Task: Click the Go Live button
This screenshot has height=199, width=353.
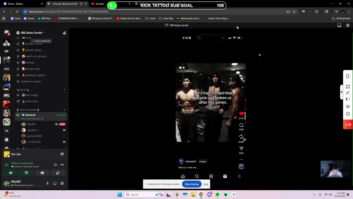Action: tap(16, 154)
